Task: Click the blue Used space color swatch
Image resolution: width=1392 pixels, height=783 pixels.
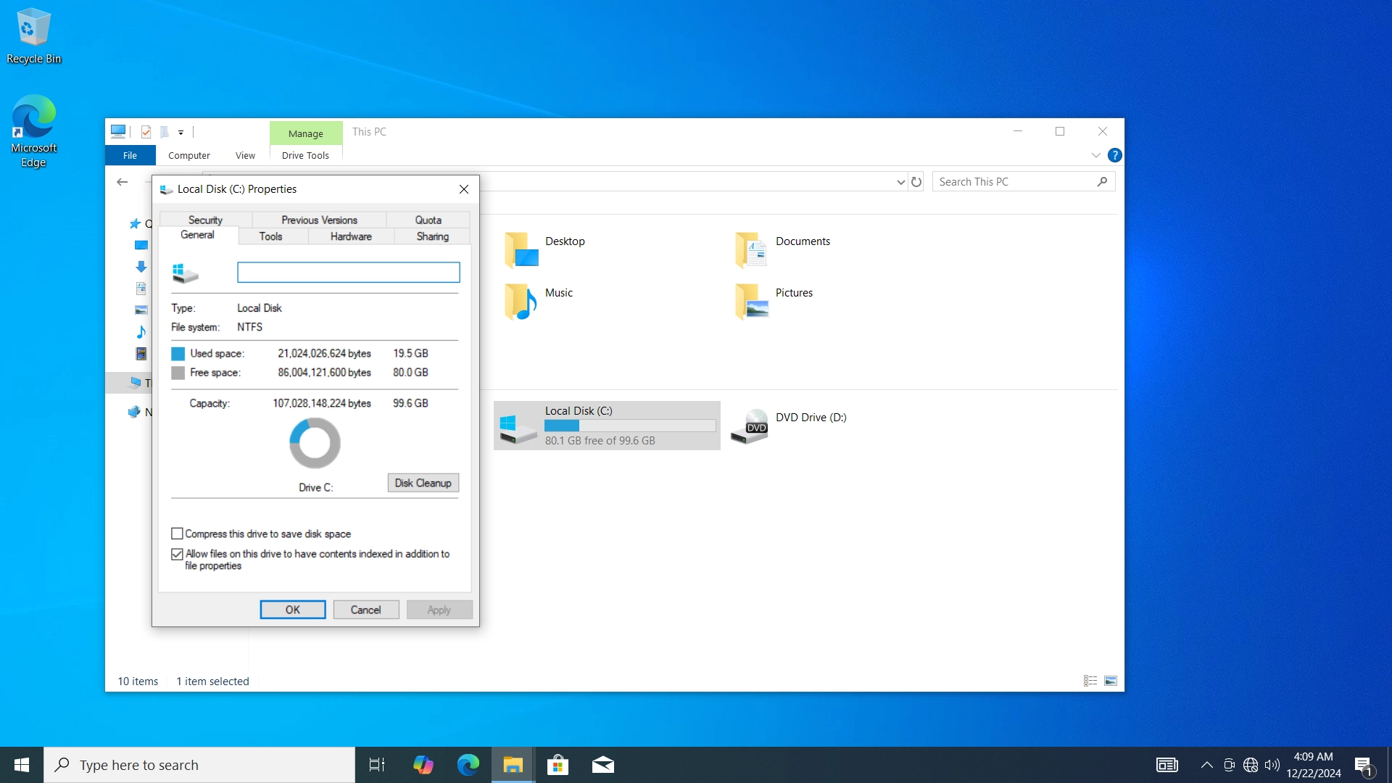Action: 178,354
